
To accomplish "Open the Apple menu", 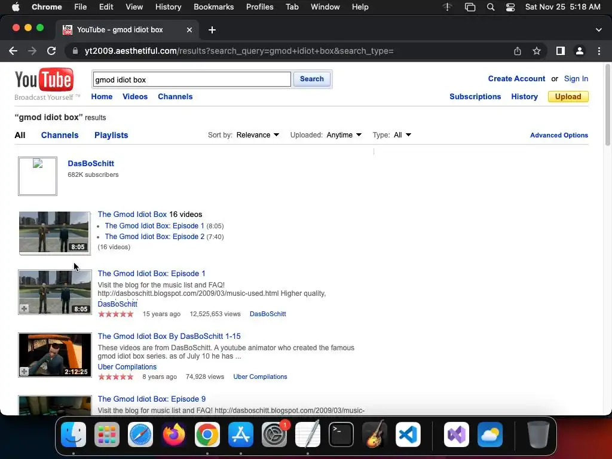I will pos(16,7).
